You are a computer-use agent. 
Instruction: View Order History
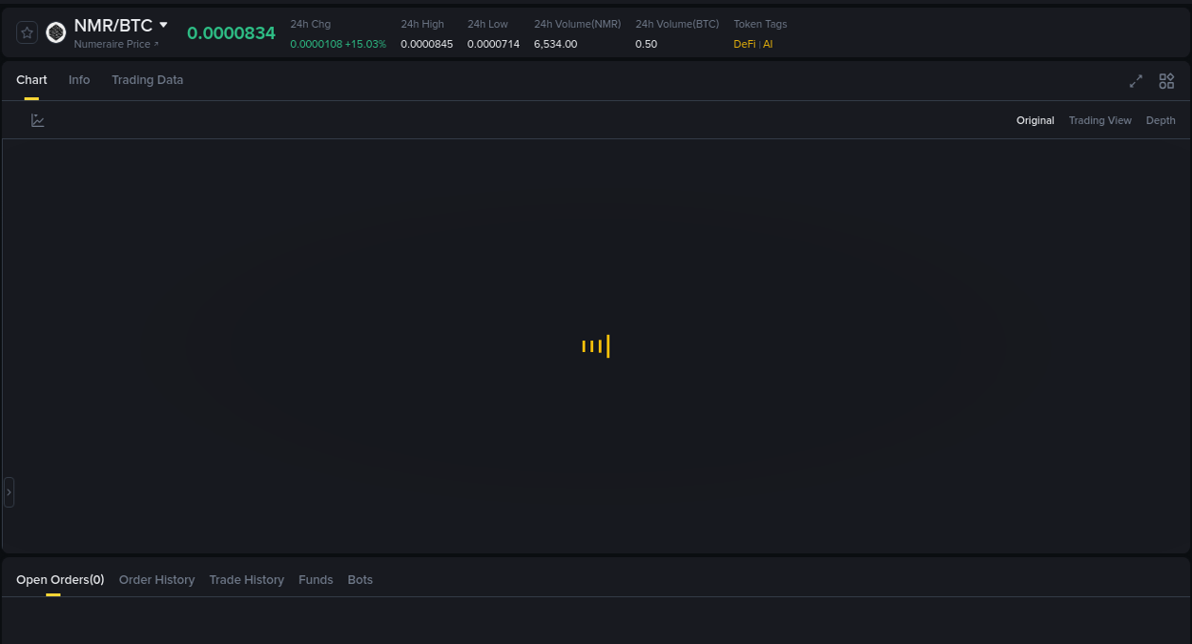click(156, 579)
